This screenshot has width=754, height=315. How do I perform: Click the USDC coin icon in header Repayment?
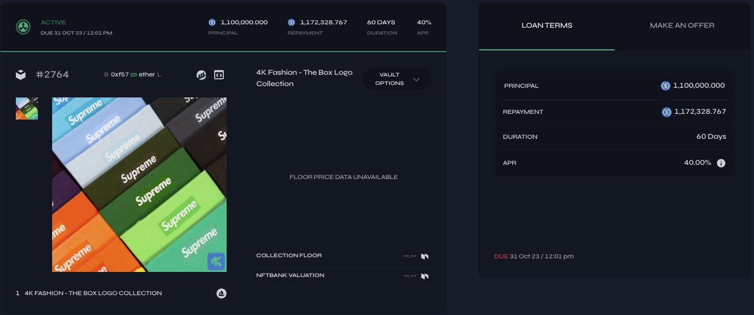click(x=292, y=23)
